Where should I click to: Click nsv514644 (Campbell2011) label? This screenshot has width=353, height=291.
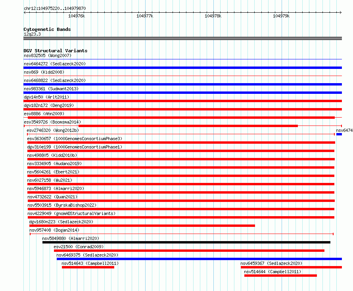tap(272, 272)
